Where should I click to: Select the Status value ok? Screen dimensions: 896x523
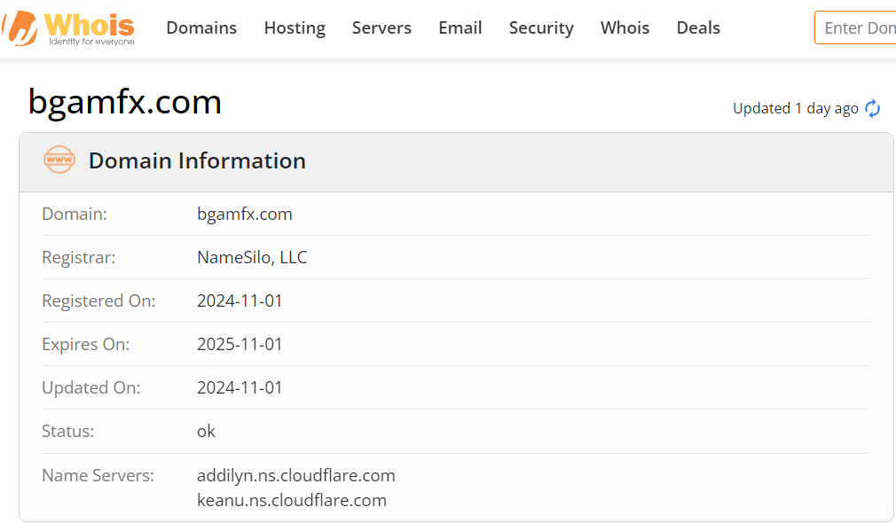coord(207,431)
